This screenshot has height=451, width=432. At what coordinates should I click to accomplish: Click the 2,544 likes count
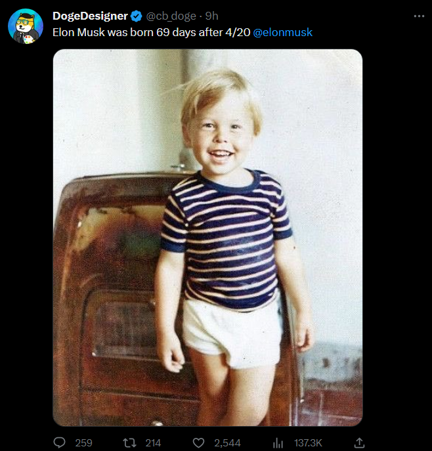coord(227,443)
